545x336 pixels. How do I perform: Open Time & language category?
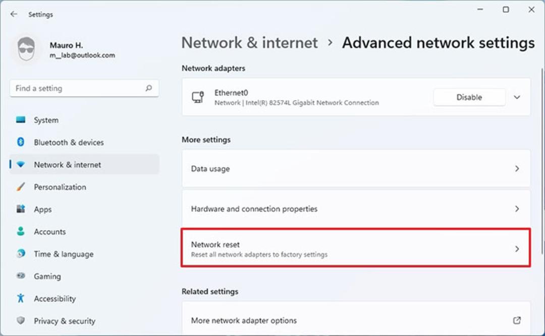(x=84, y=254)
